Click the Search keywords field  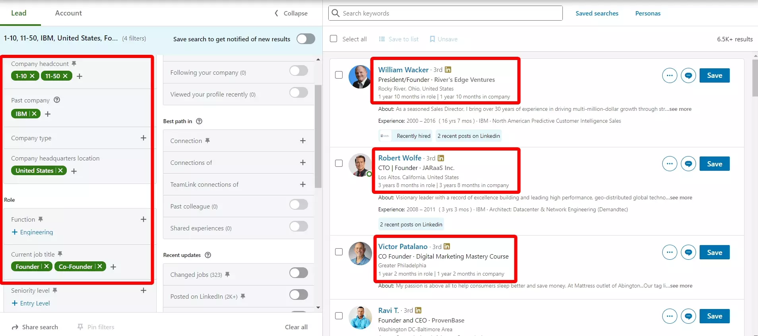tap(445, 13)
